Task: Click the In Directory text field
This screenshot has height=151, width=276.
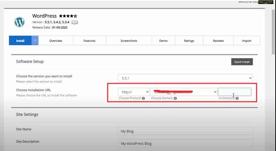Action: 234,92
